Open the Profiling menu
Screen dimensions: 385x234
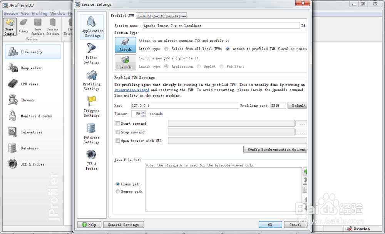tap(40, 13)
